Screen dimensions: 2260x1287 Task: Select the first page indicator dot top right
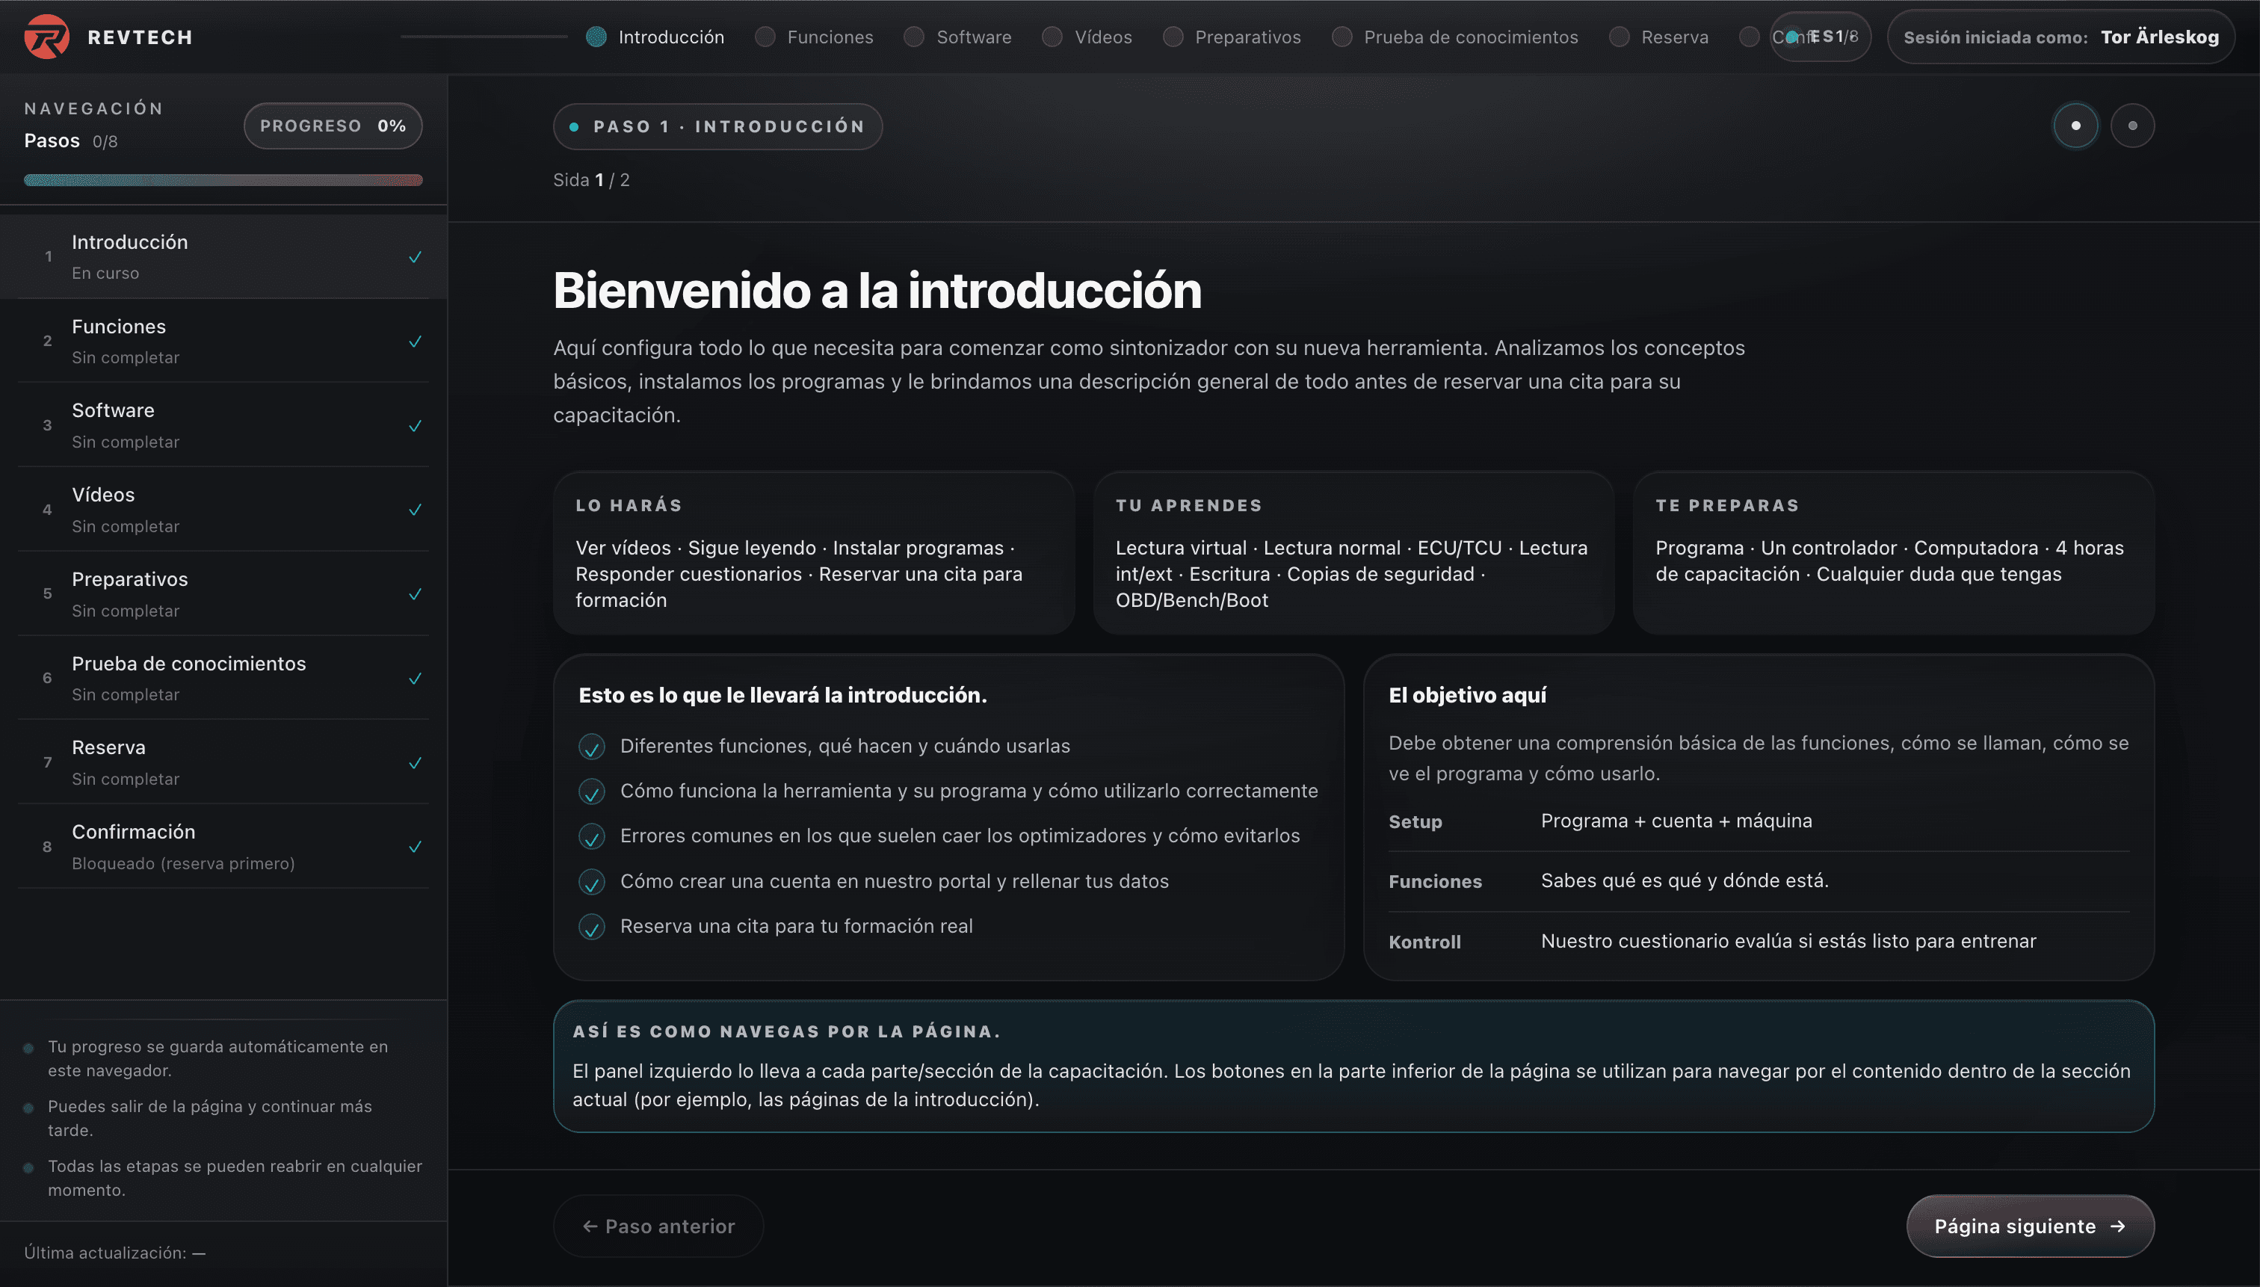[2075, 126]
